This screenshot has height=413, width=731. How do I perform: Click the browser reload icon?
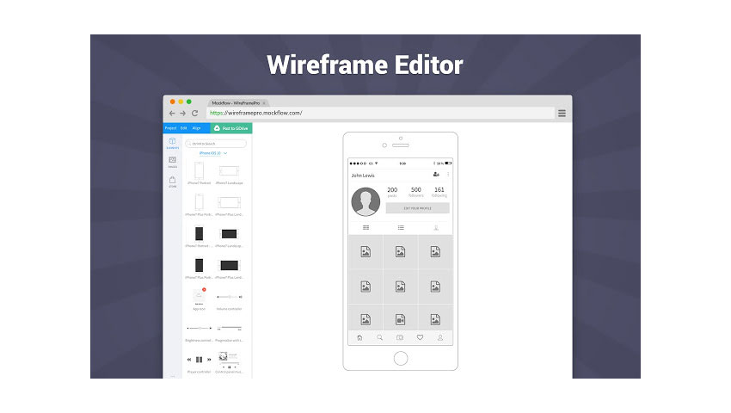click(x=195, y=113)
